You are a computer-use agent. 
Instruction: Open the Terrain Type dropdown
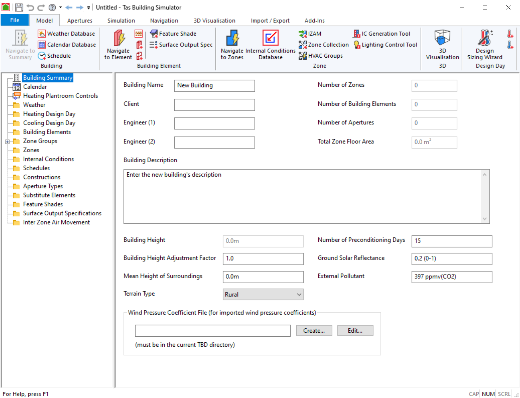(263, 294)
